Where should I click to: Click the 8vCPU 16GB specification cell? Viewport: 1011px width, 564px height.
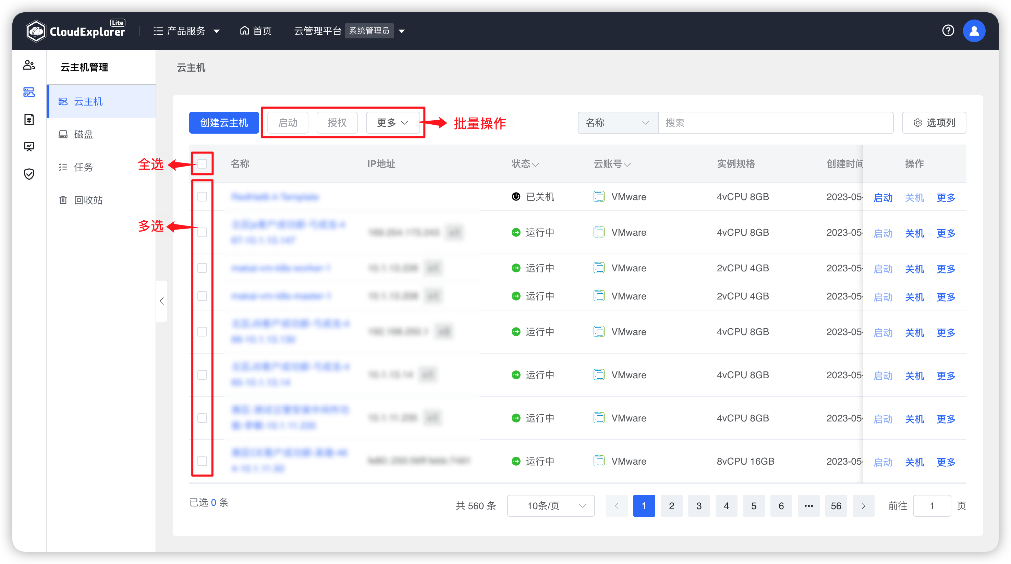pos(745,461)
